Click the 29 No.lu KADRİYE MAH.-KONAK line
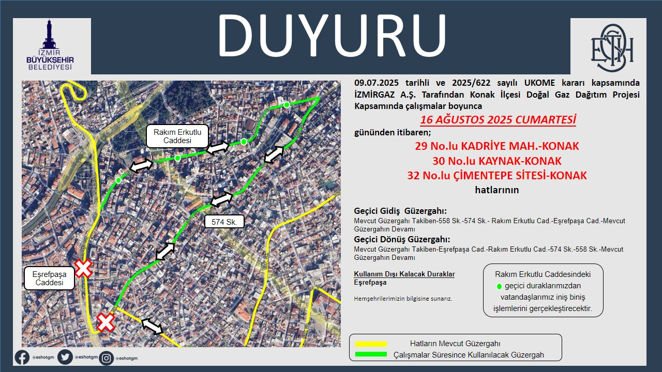662x372 pixels. point(497,146)
